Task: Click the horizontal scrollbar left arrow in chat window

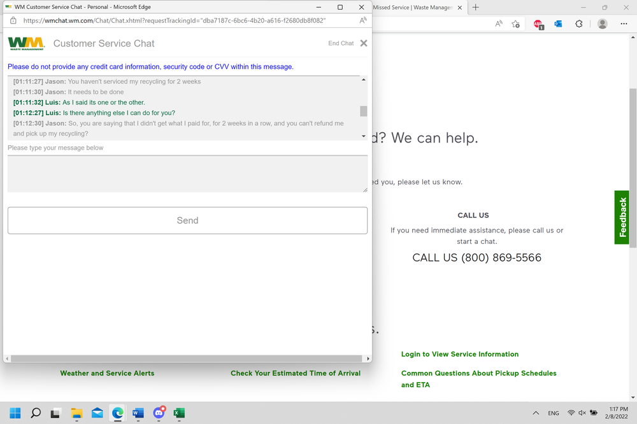Action: pos(7,358)
